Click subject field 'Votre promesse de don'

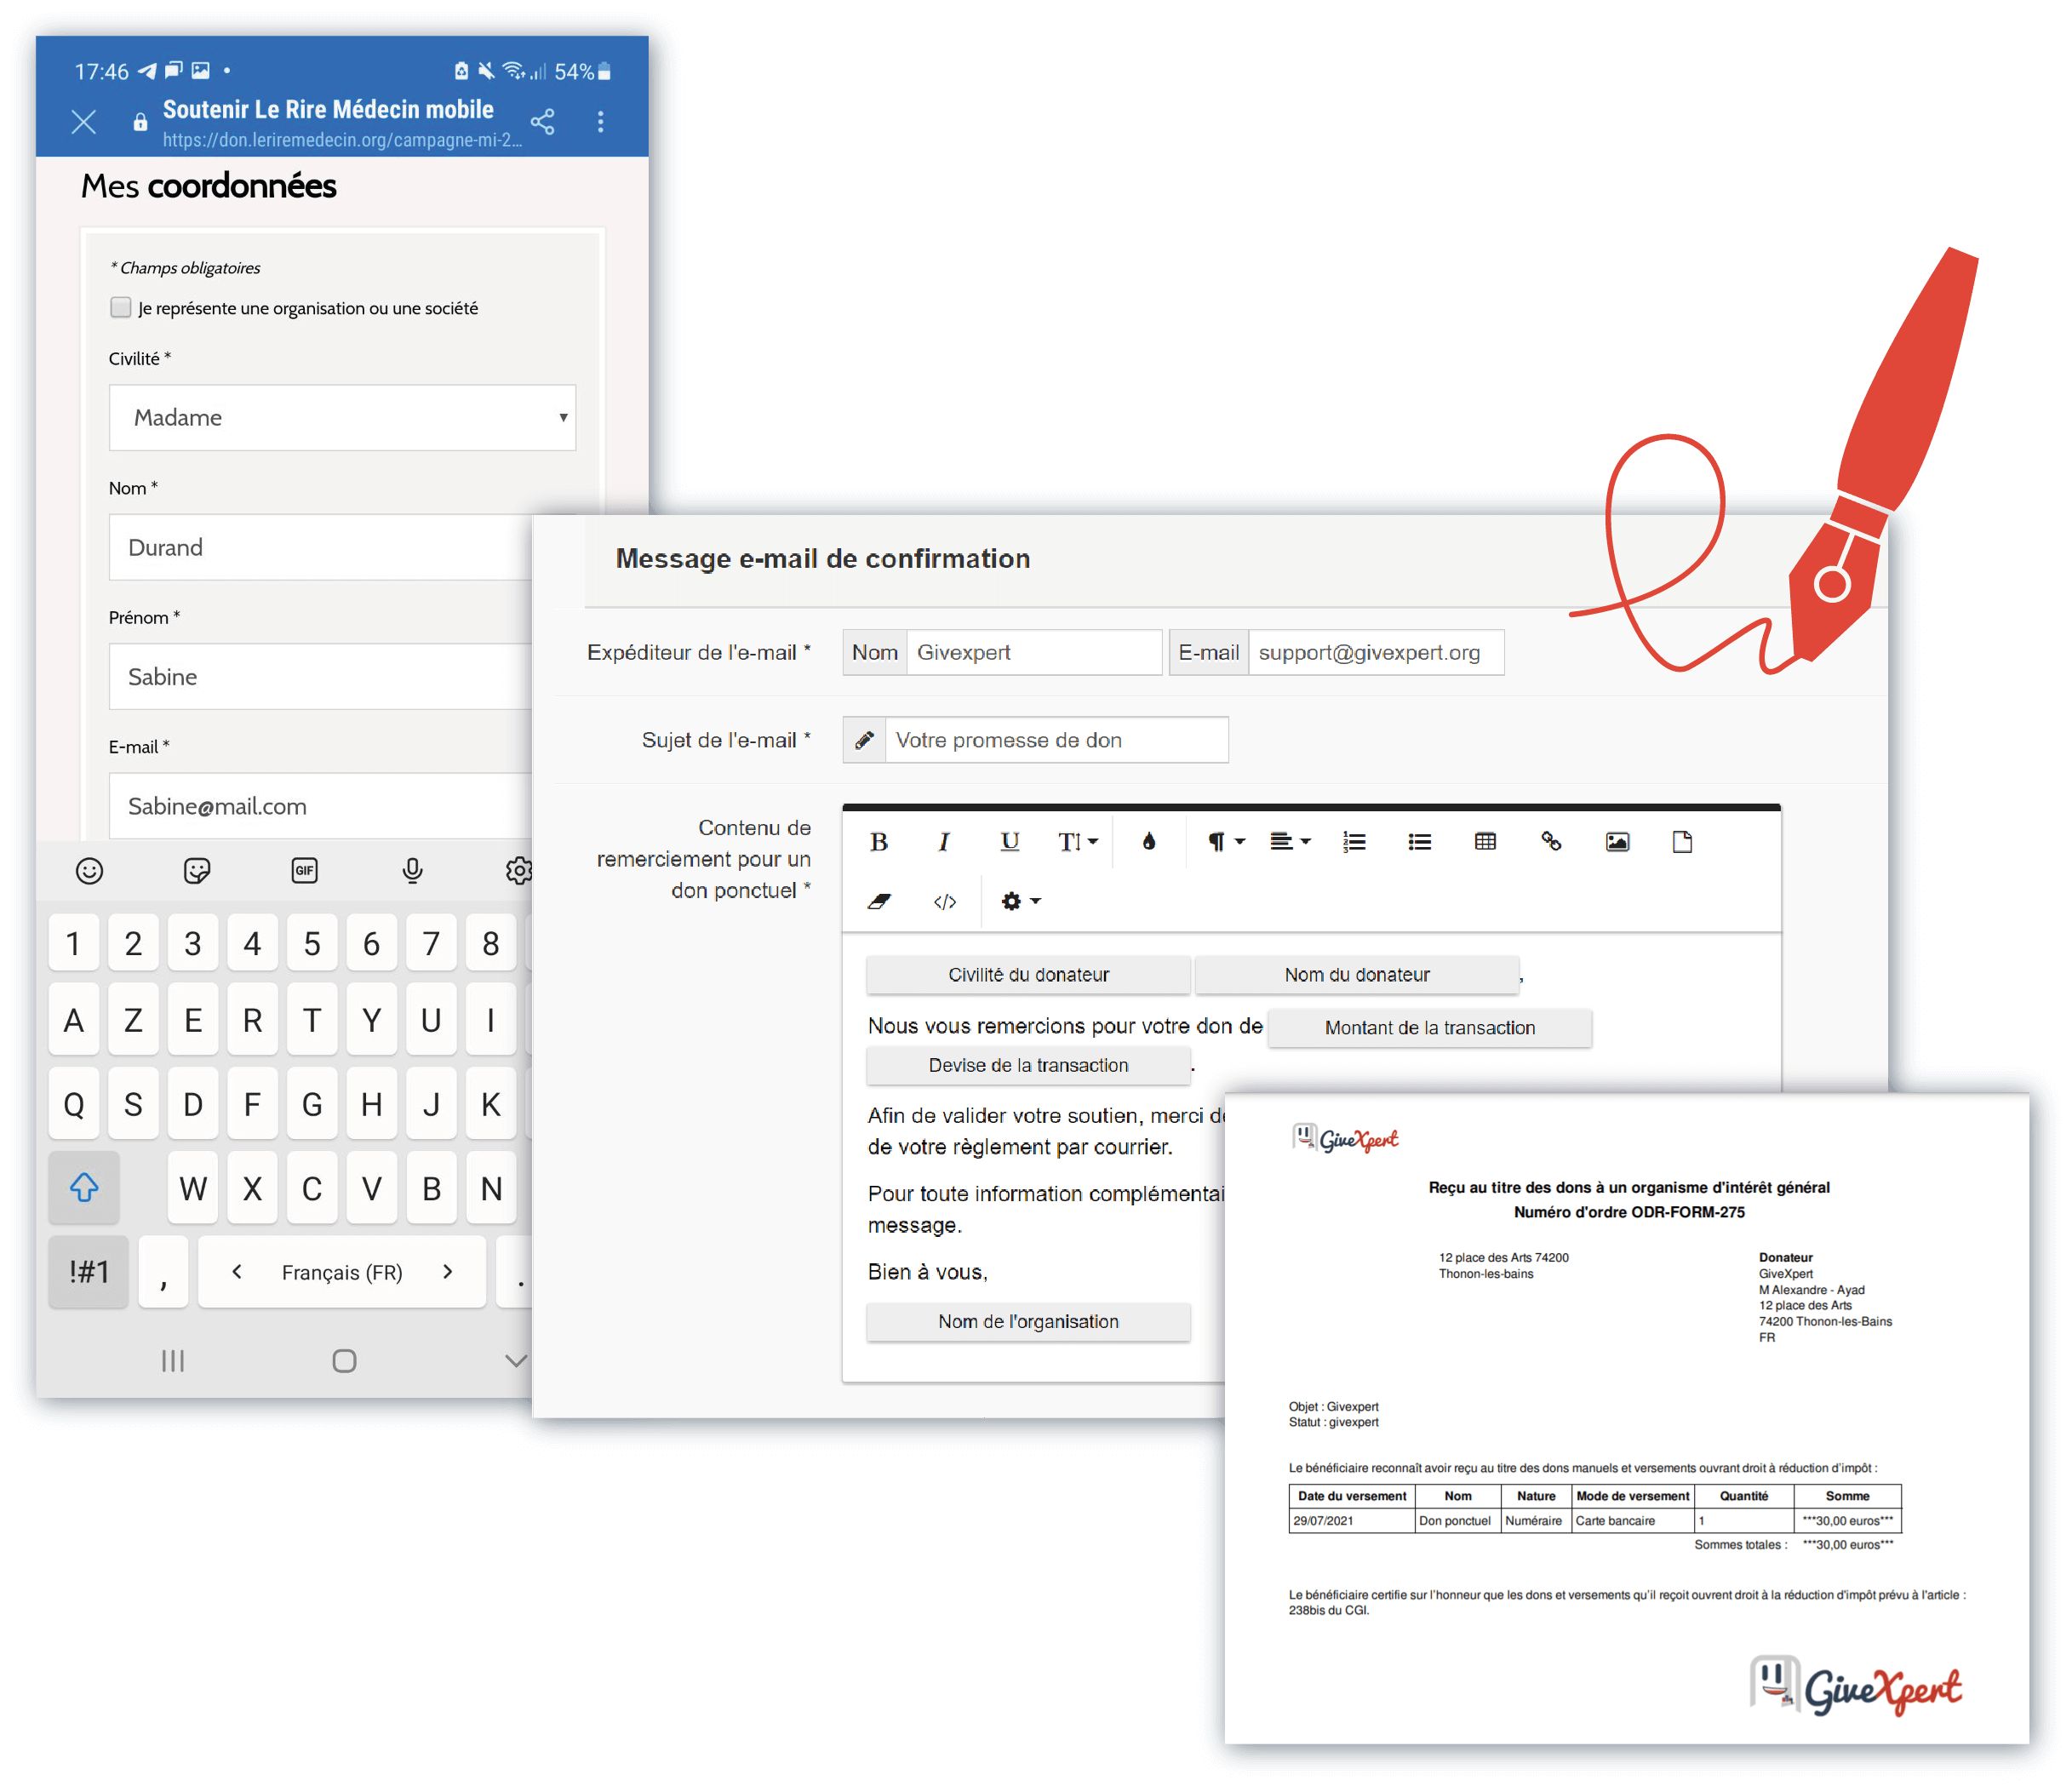[1056, 740]
